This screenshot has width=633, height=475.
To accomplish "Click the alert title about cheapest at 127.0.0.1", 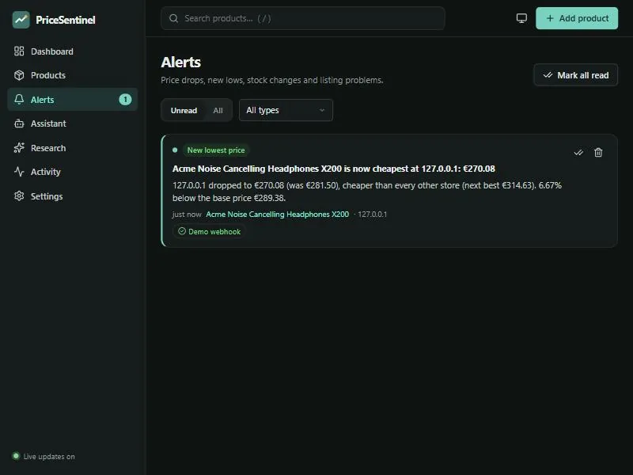I will pyautogui.click(x=333, y=169).
